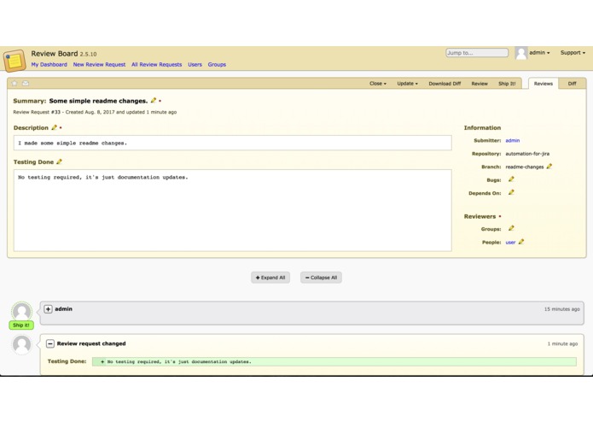The image size is (593, 422).
Task: Edit the Bugs field pencil icon
Action: 511,179
